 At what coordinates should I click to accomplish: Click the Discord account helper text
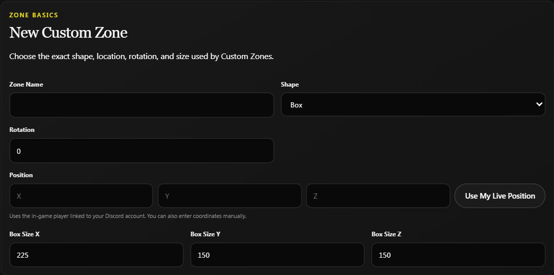point(128,216)
